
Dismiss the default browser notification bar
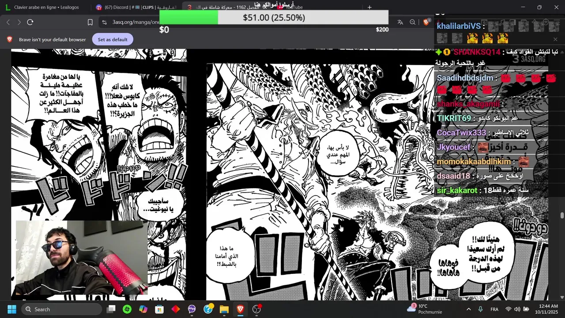(555, 39)
